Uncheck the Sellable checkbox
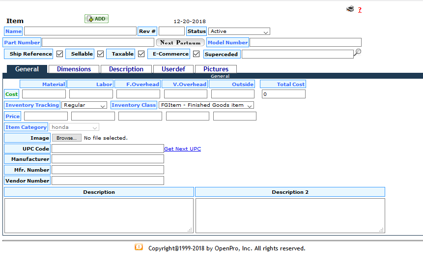 coord(101,54)
